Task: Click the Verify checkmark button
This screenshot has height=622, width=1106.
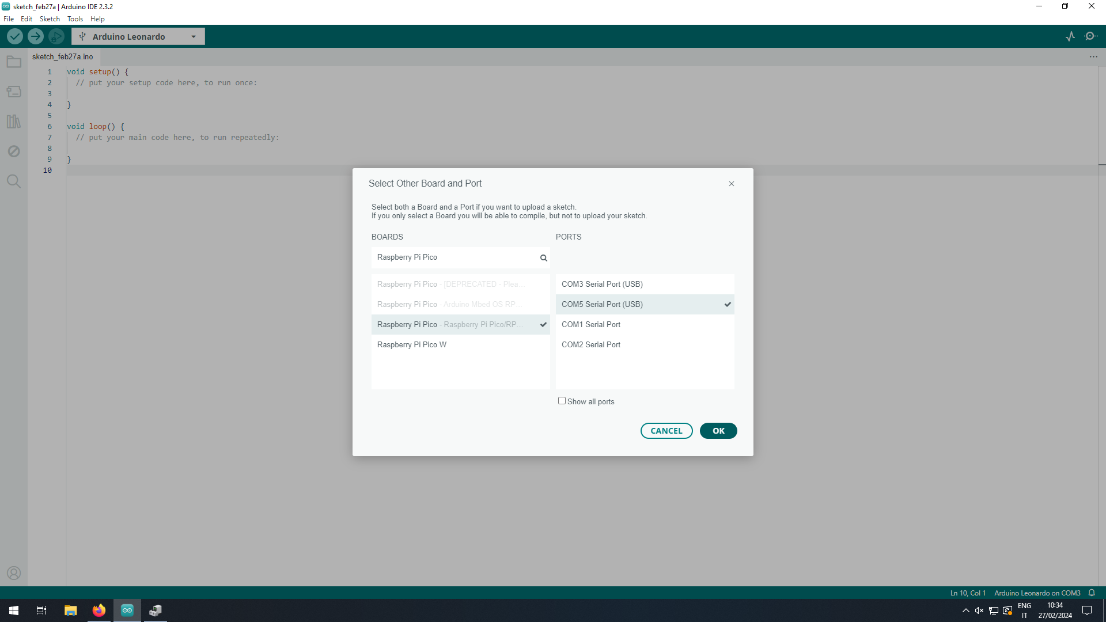Action: click(x=15, y=36)
